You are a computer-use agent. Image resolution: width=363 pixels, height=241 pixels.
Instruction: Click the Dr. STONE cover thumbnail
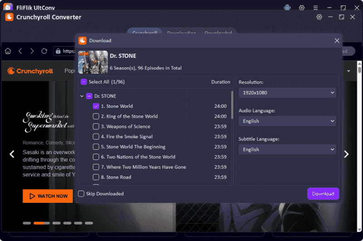click(93, 62)
